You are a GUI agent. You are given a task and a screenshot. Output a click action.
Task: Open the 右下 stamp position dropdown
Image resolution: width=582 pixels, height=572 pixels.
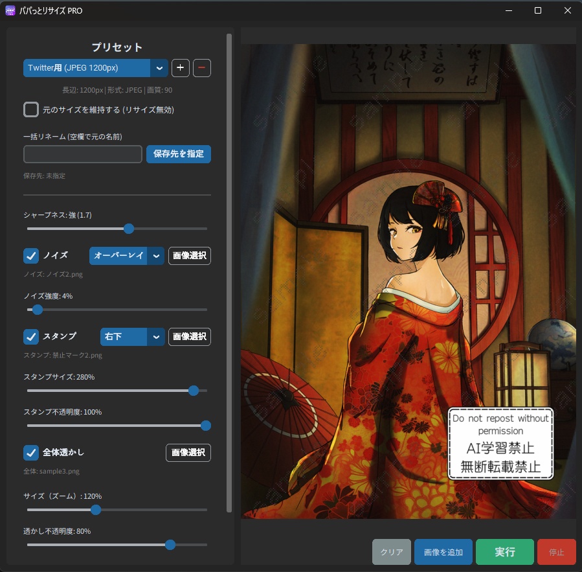coord(133,336)
